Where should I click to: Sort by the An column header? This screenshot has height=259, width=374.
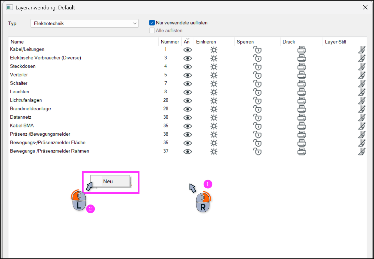coord(187,41)
